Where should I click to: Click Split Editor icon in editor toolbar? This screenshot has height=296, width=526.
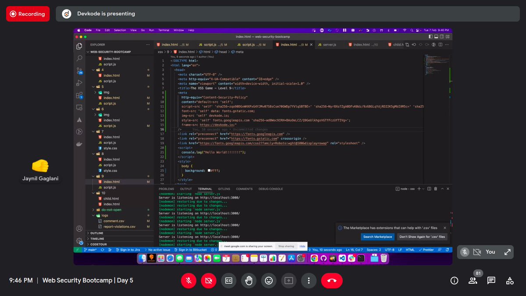tap(441, 45)
